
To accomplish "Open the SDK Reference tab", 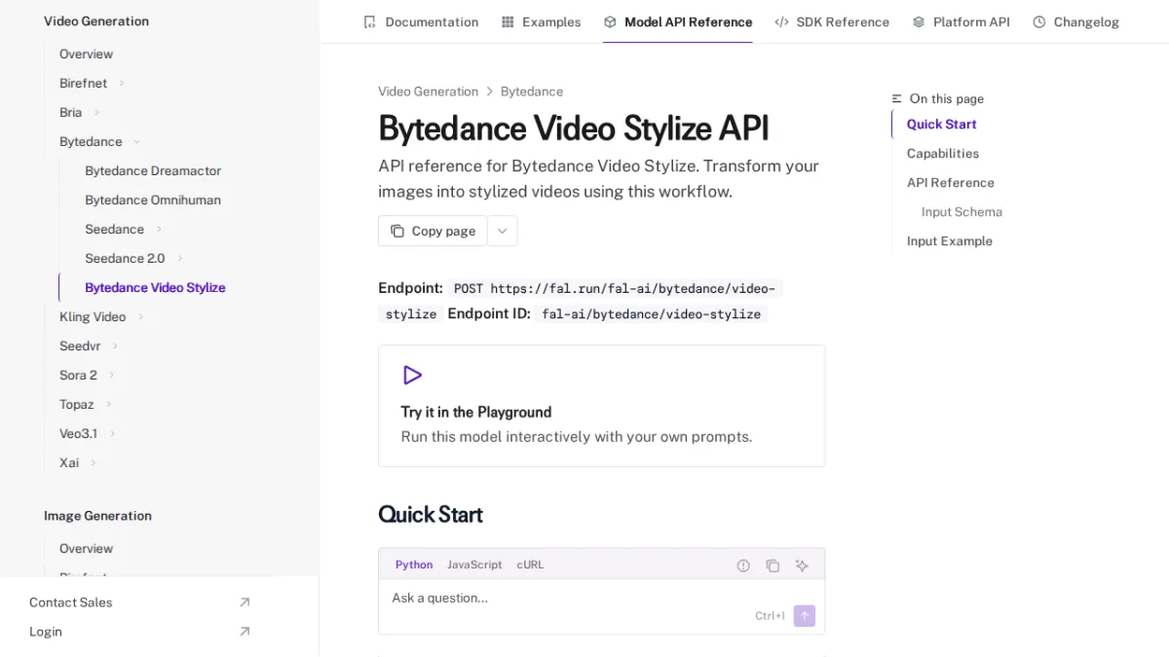I will pos(832,21).
